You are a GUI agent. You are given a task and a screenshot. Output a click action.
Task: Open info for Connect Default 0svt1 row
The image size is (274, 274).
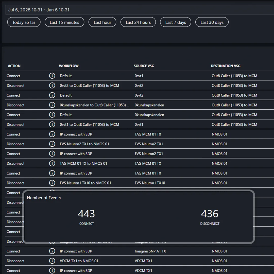52,76
